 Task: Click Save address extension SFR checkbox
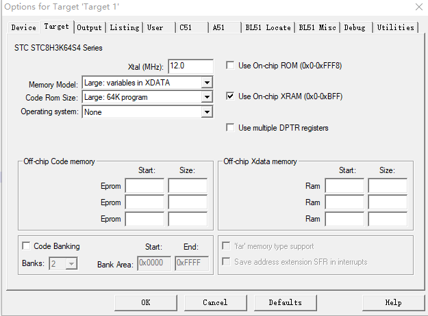226,261
